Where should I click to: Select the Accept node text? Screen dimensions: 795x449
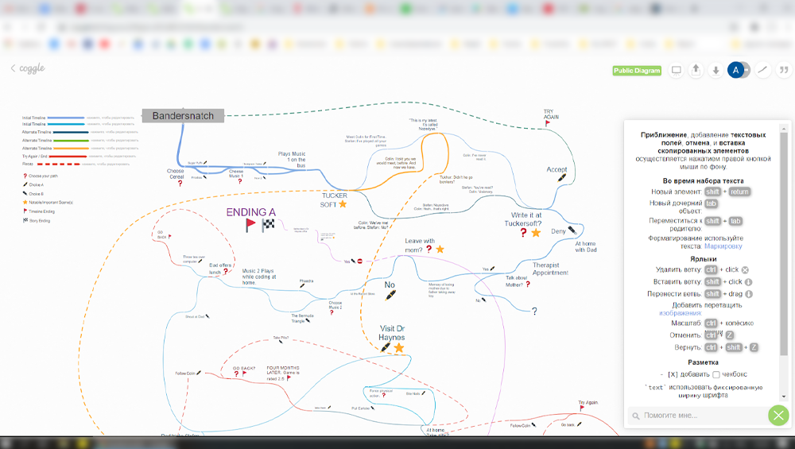(556, 169)
